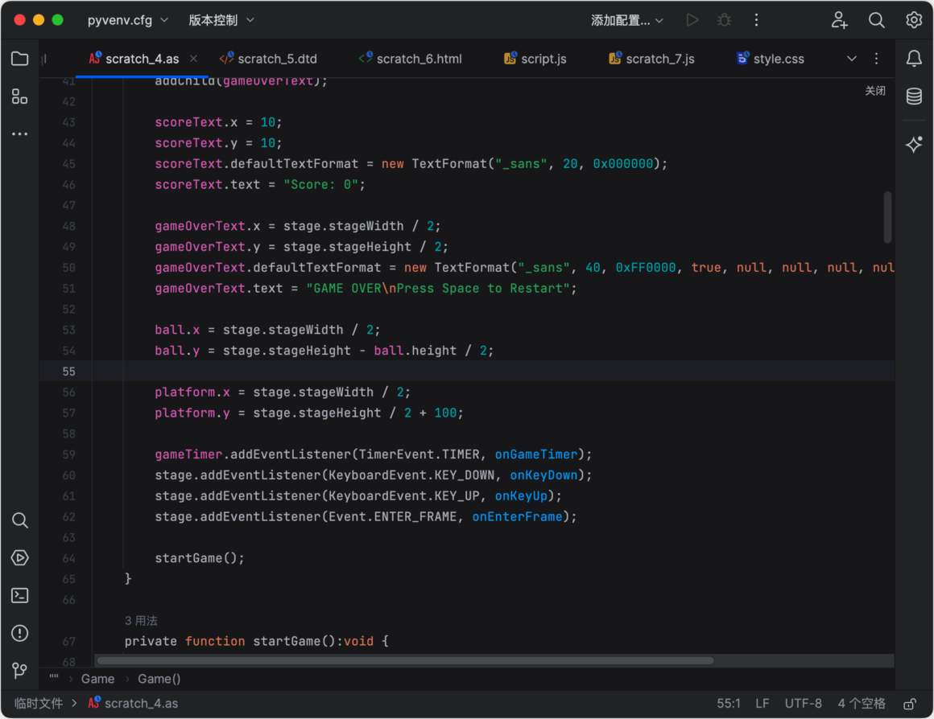Change the UTF-8 file encoding
This screenshot has width=934, height=719.
(803, 704)
